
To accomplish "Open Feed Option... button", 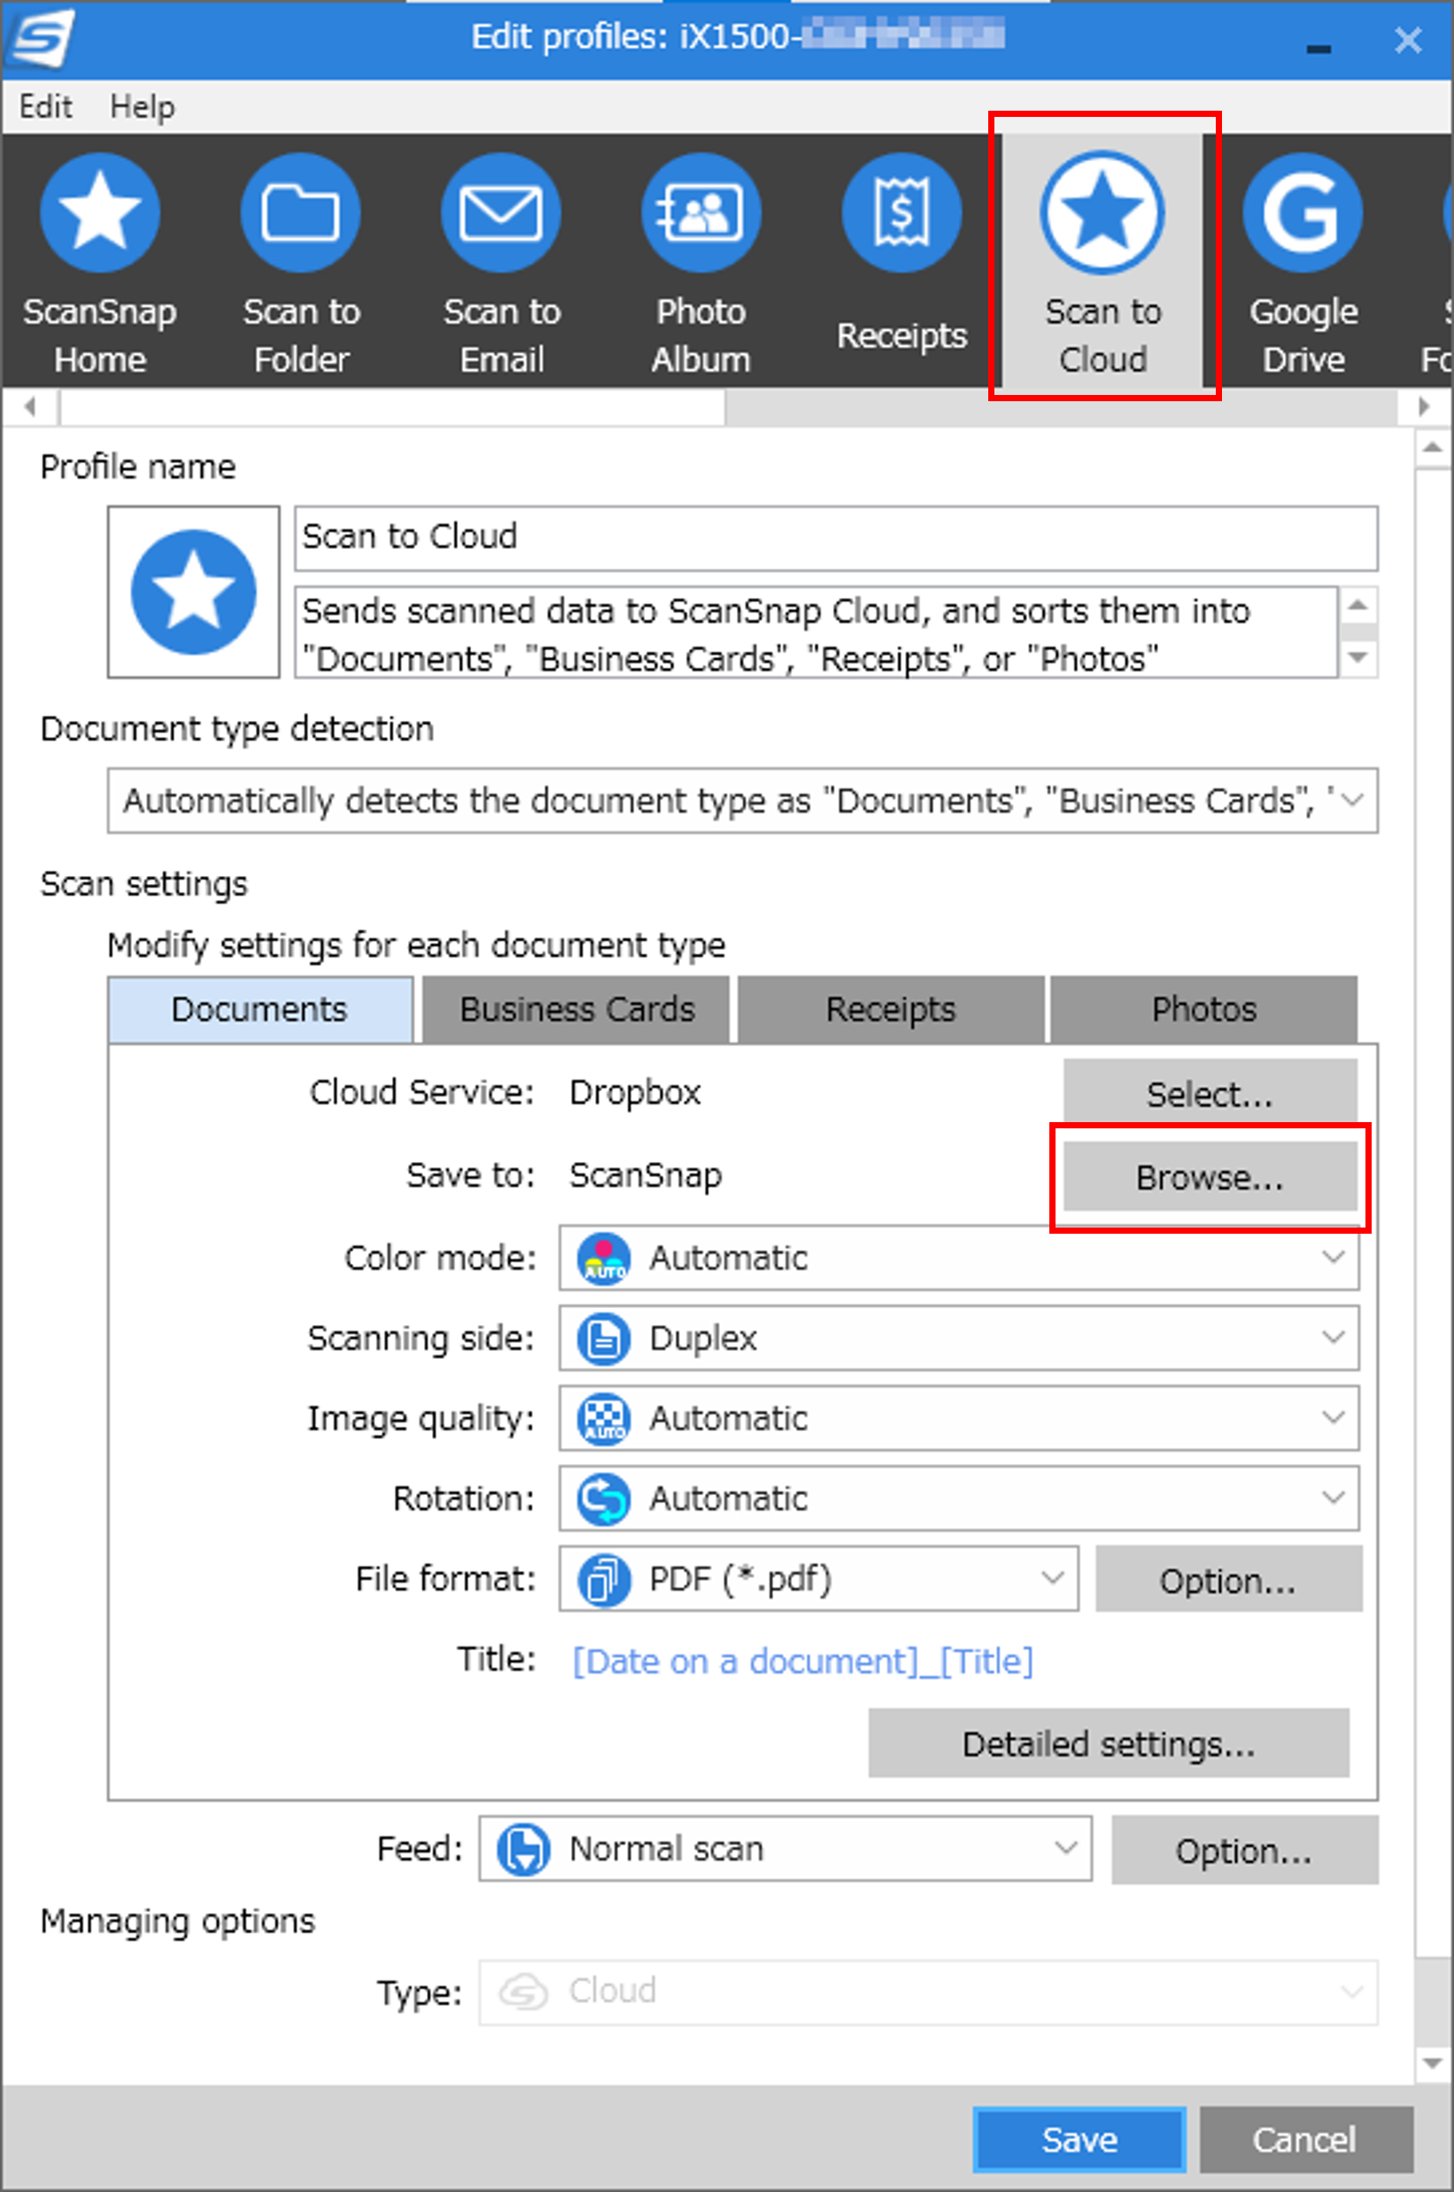I will [1244, 1850].
